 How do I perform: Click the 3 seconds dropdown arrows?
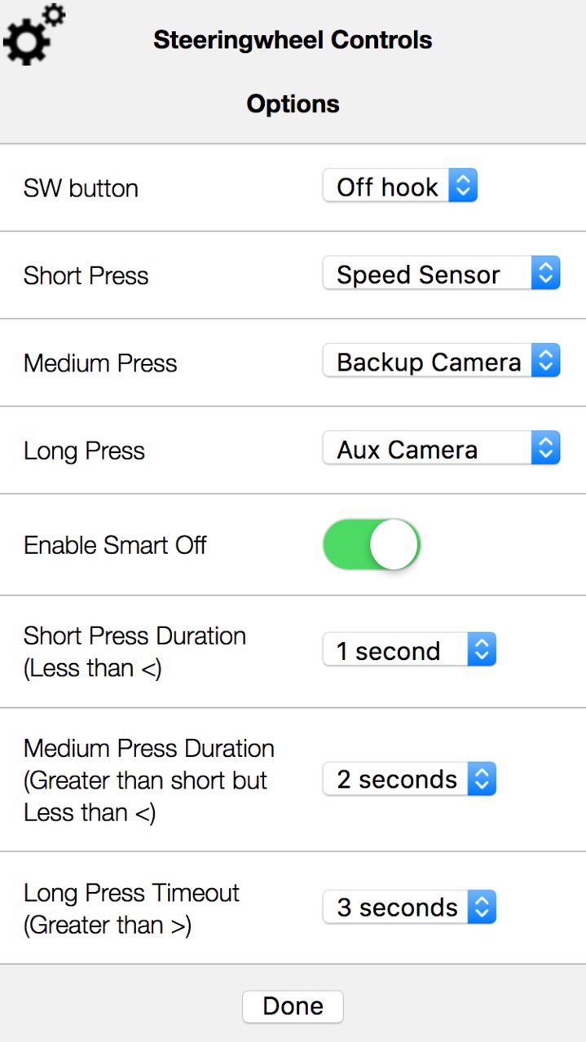[x=482, y=907]
